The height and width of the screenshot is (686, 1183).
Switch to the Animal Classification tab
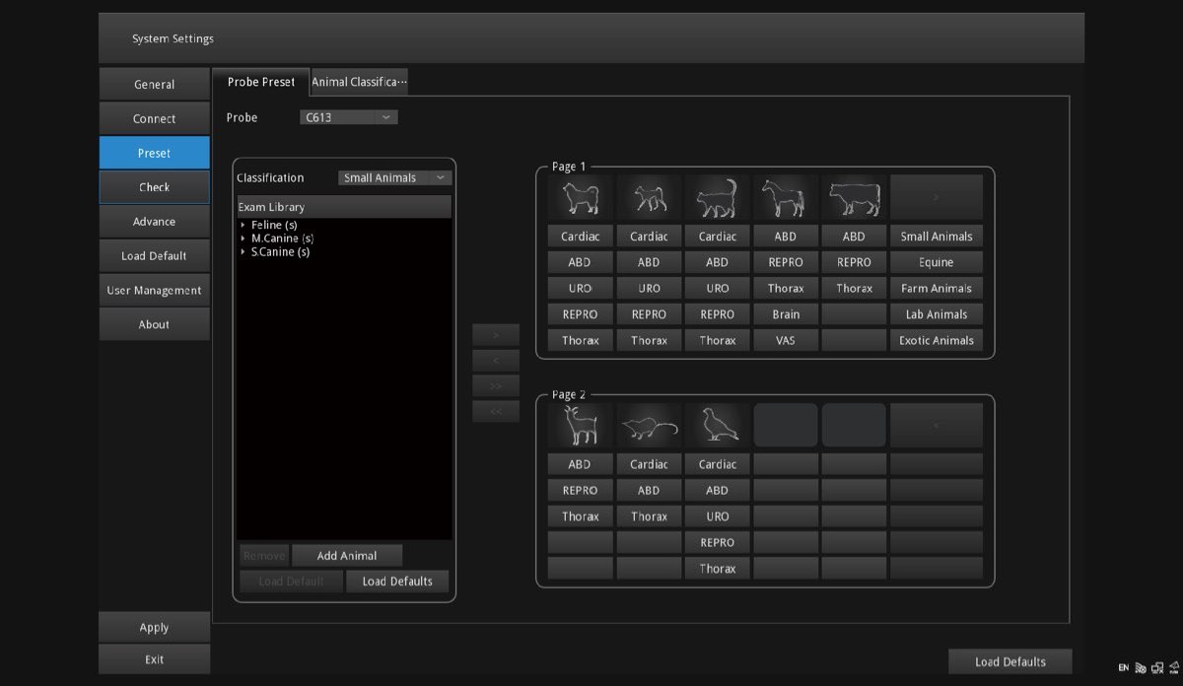tap(359, 83)
